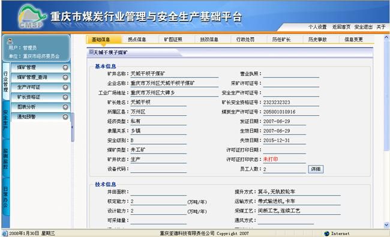
Task: Click 详细 button next to 员工人数
Action: click(x=316, y=169)
